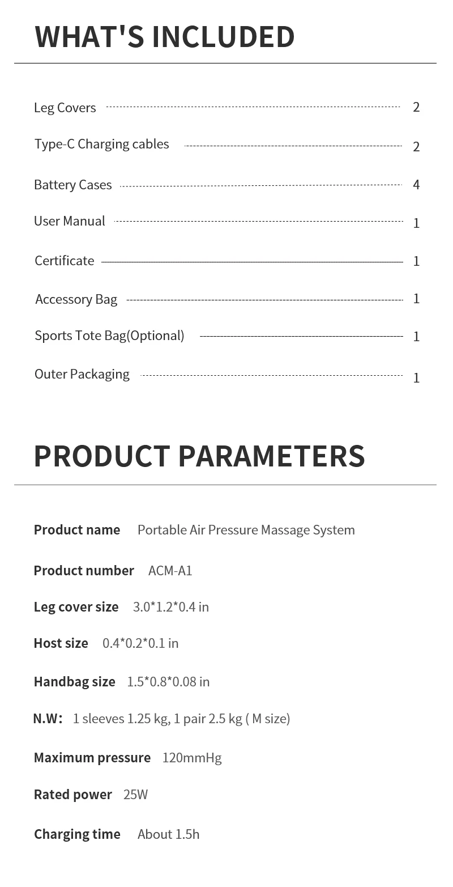Image resolution: width=453 pixels, height=887 pixels.
Task: Click the User Manual list entry
Action: 69,221
